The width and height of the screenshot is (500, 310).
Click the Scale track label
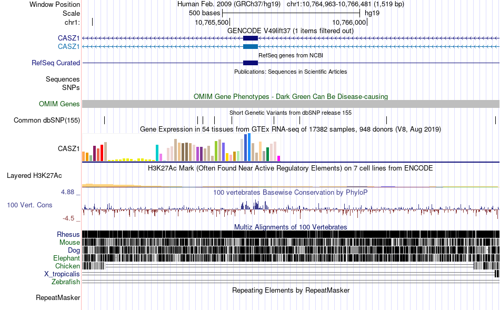[x=71, y=13]
